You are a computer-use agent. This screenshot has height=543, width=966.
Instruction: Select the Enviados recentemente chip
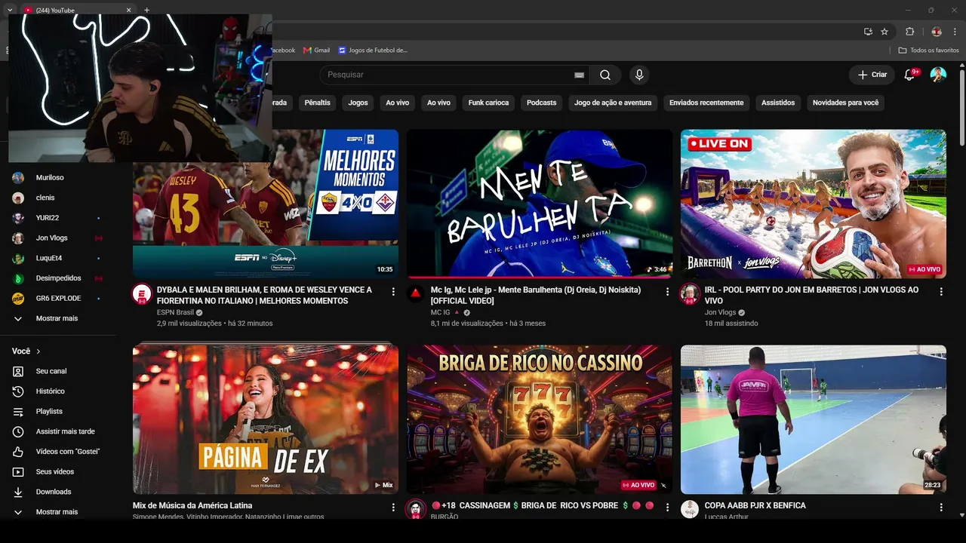point(706,103)
